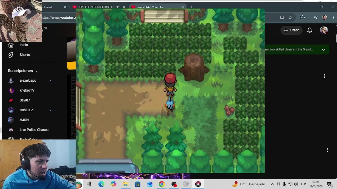Click the Crear button

(291, 30)
